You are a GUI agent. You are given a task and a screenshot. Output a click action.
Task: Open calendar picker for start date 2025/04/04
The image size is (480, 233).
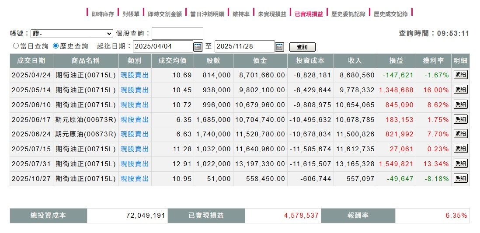[x=198, y=46]
